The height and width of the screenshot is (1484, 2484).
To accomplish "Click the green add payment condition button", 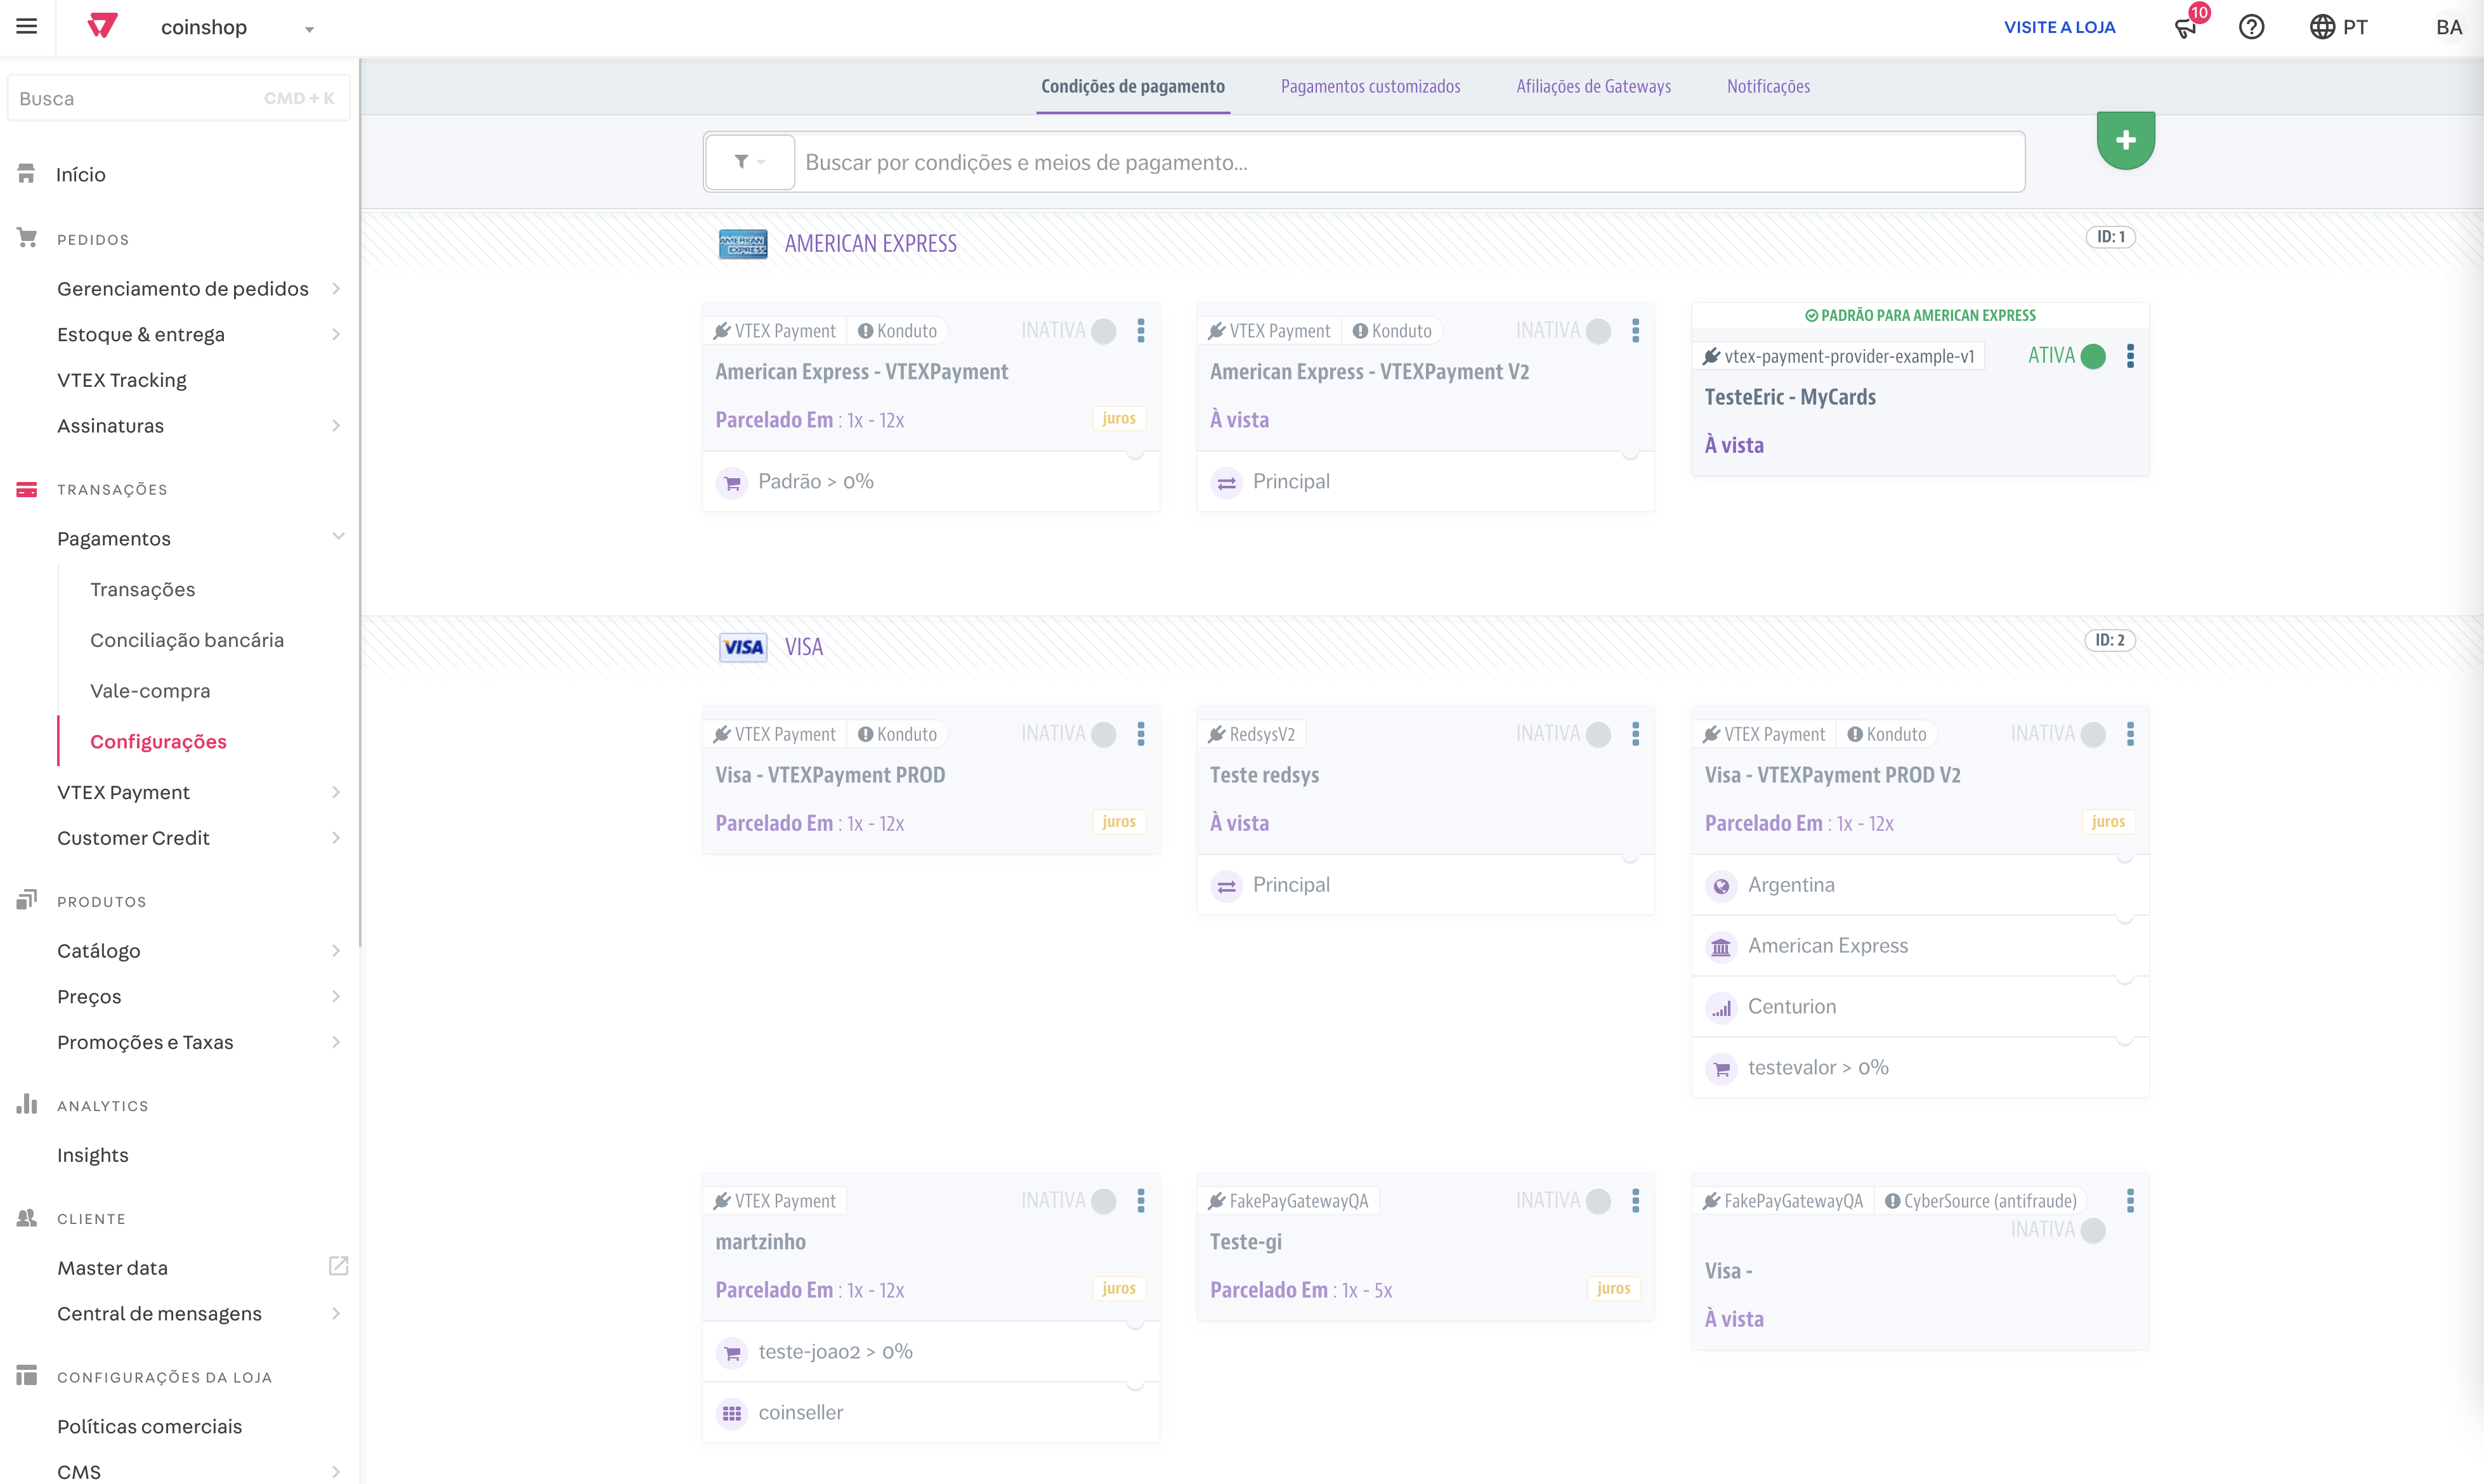I will (2125, 140).
